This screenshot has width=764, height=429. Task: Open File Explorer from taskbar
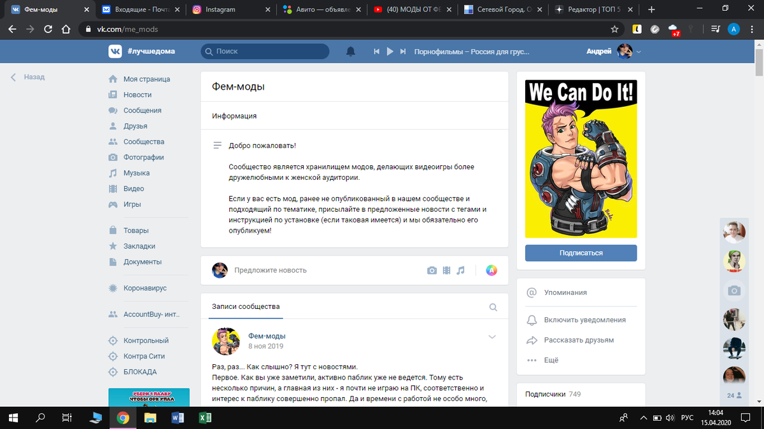[150, 418]
